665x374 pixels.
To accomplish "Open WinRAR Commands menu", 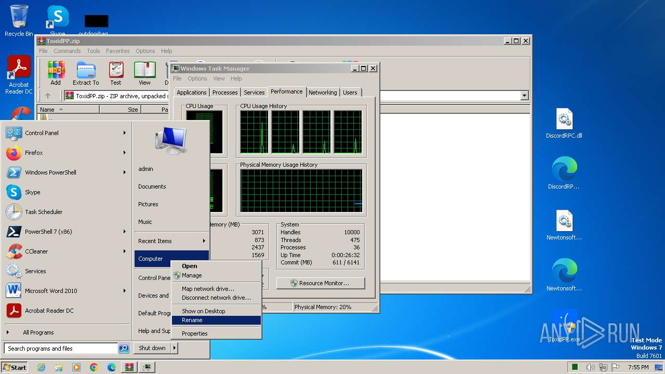I will pos(67,51).
